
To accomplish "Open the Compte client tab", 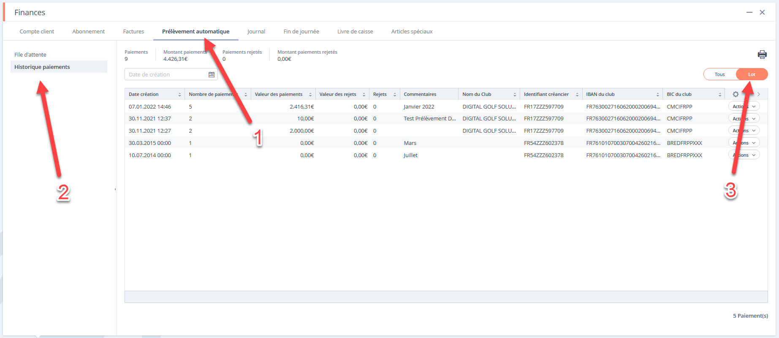I will tap(37, 32).
